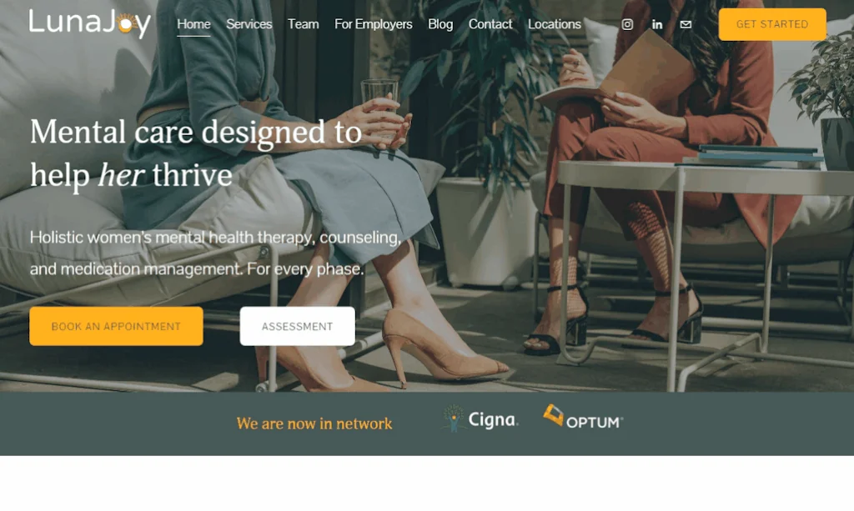Open the LinkedIn icon link
The height and width of the screenshot is (511, 854).
coord(657,24)
